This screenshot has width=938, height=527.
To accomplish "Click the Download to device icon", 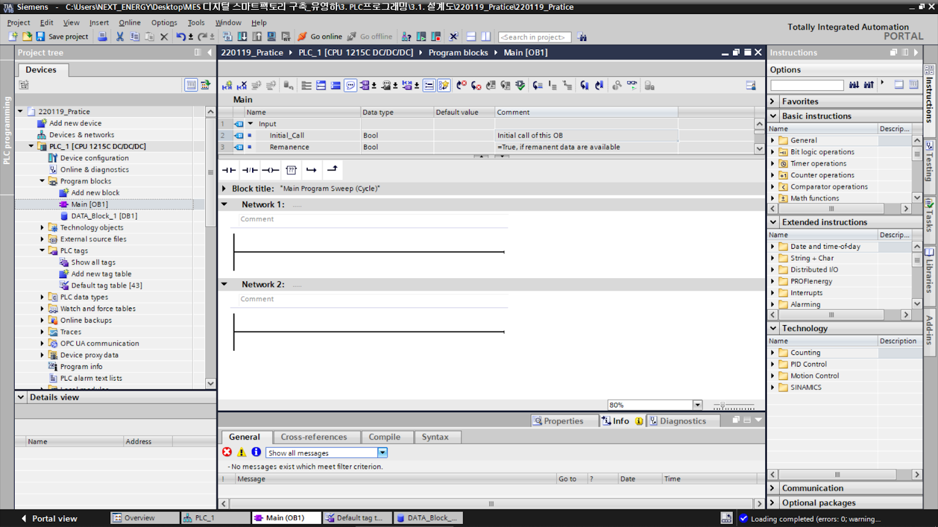I will point(242,36).
